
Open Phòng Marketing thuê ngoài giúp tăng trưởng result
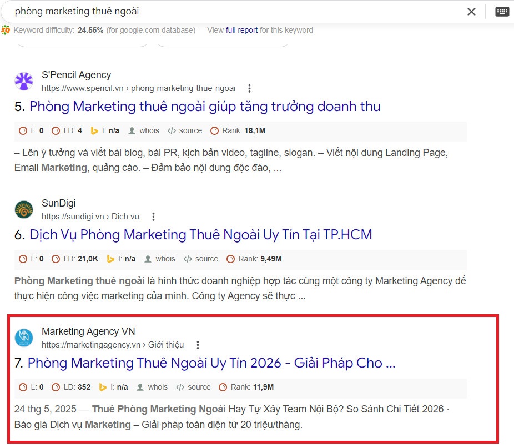coord(205,107)
